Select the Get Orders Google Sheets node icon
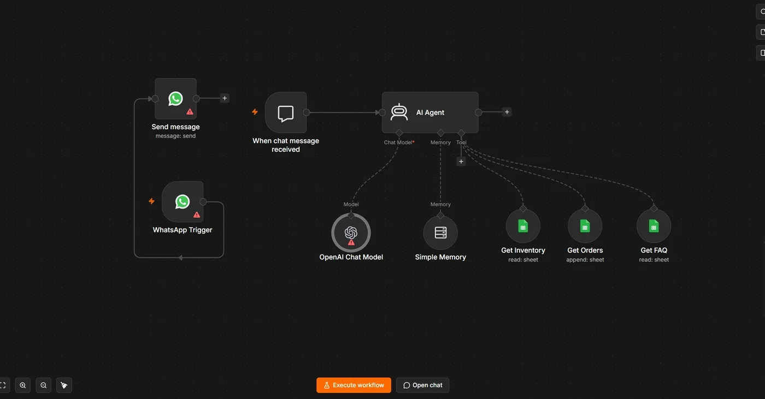The height and width of the screenshot is (399, 765). 585,226
